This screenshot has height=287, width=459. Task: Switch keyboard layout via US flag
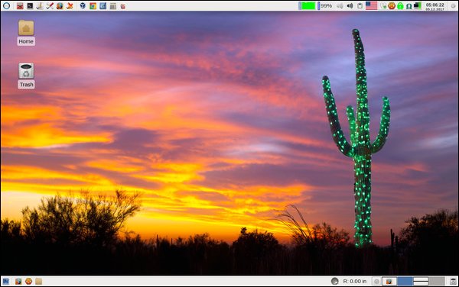[x=372, y=5]
